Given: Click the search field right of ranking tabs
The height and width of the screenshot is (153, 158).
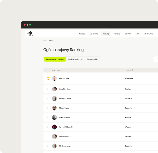Looking at the screenshot, I should (156, 59).
